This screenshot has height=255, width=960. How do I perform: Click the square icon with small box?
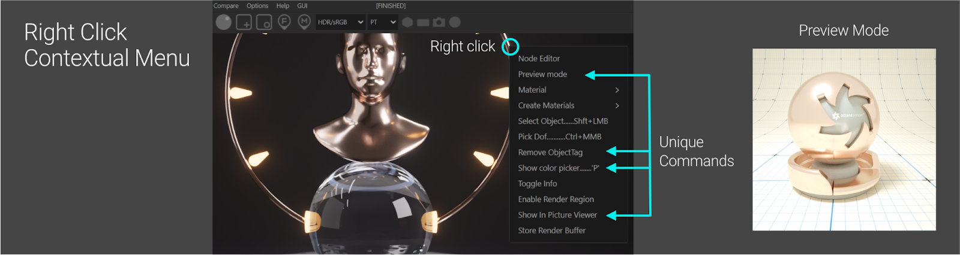pyautogui.click(x=264, y=22)
